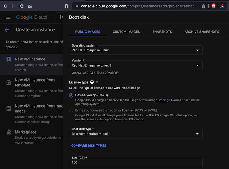Select Bring your own subscription license option
Screen dimensions: 229x169
point(71,110)
